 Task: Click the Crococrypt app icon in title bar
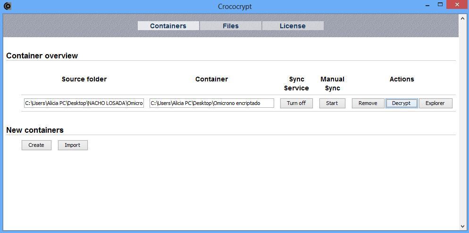[x=8, y=6]
